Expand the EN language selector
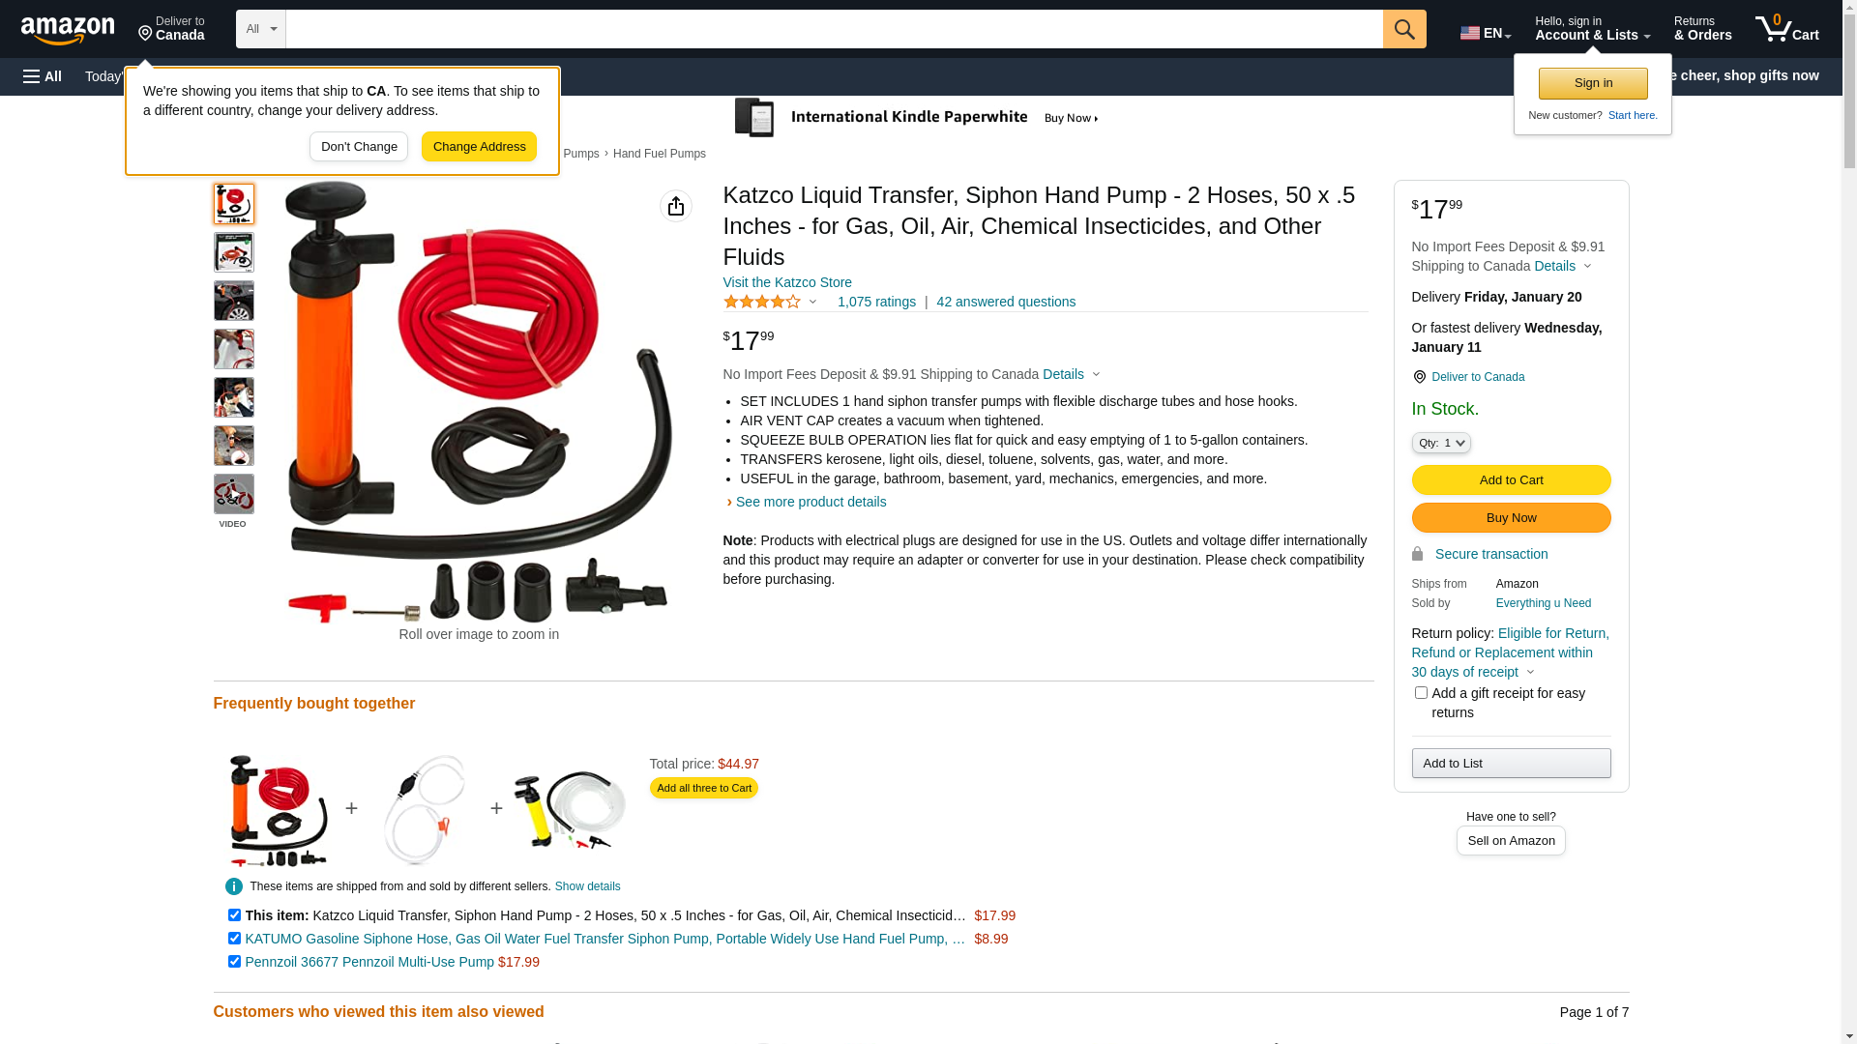The image size is (1857, 1044). coord(1486,33)
